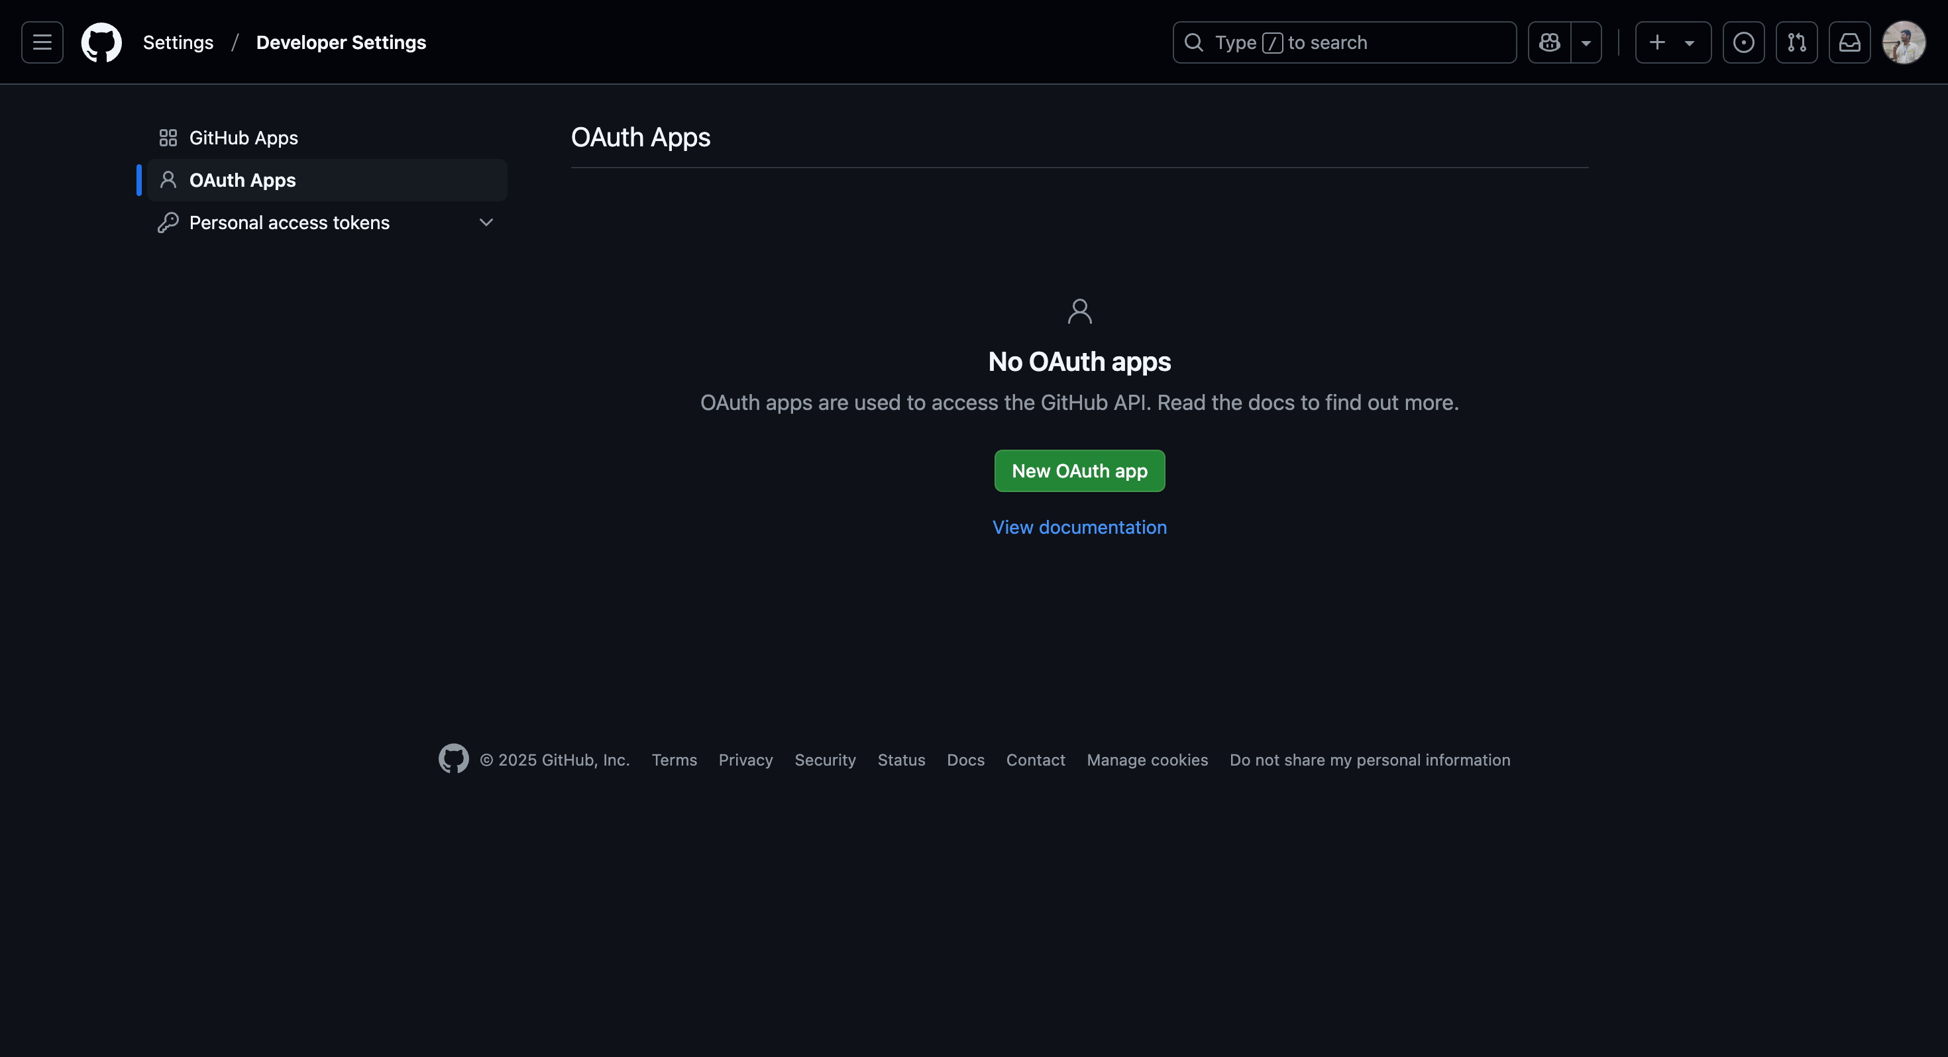Screen dimensions: 1948x1057
Task: Expand the Personal access tokens section
Action: [x=486, y=223]
